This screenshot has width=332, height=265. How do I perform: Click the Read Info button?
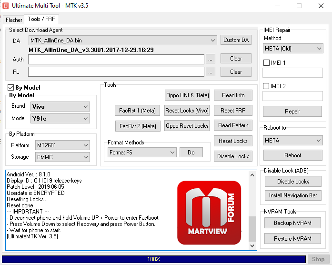[233, 95]
